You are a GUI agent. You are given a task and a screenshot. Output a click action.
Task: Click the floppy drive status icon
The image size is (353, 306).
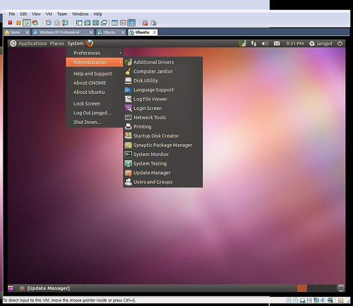tap(309, 301)
